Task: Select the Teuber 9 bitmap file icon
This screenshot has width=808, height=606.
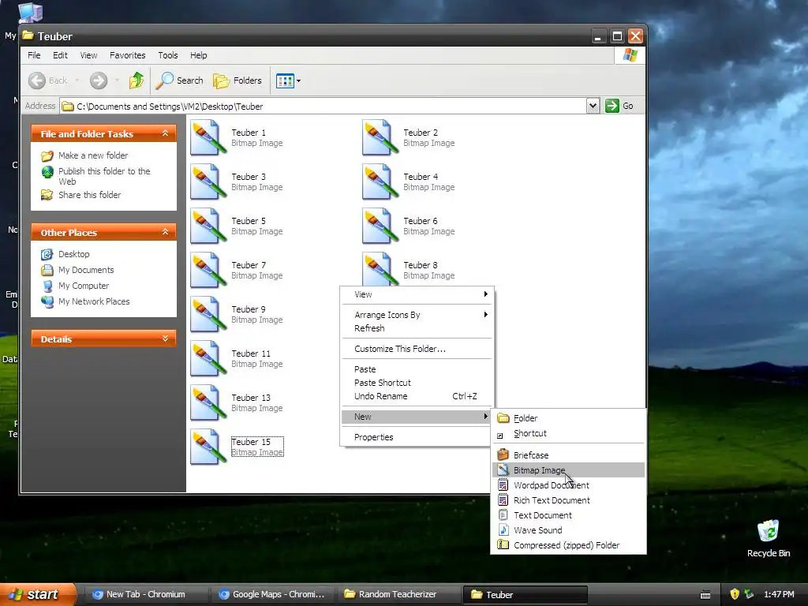Action: 208,314
